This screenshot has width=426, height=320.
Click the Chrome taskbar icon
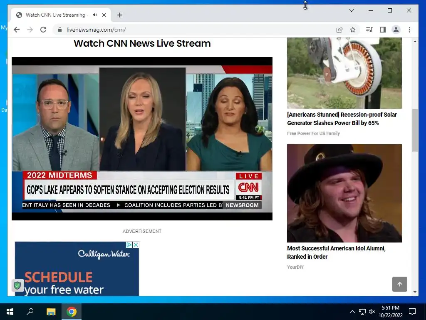(72, 312)
